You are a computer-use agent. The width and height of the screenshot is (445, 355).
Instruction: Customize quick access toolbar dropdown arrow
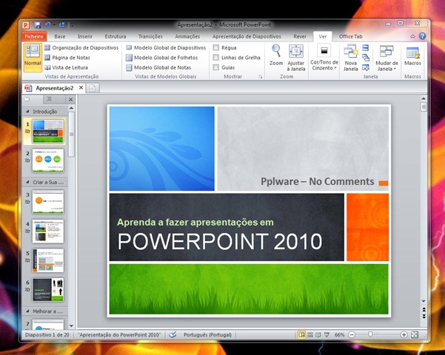(x=72, y=25)
